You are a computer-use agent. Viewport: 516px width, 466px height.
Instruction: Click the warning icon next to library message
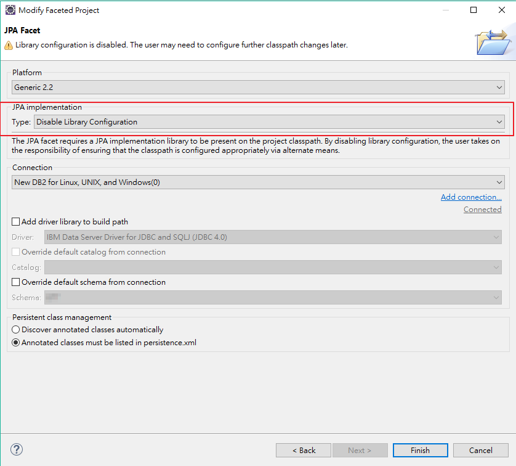point(8,44)
